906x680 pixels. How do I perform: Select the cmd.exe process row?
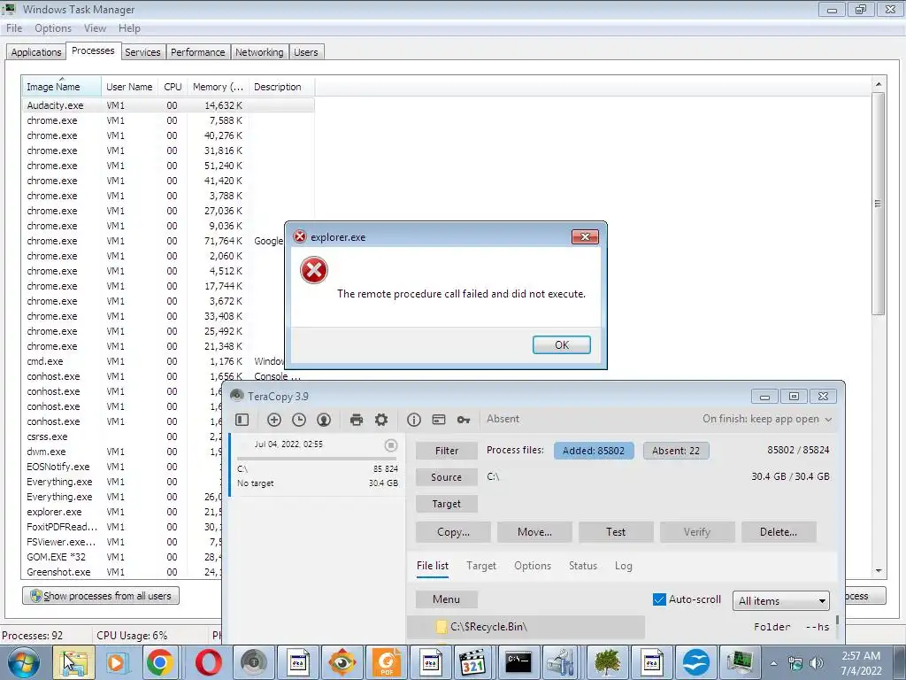[168, 361]
